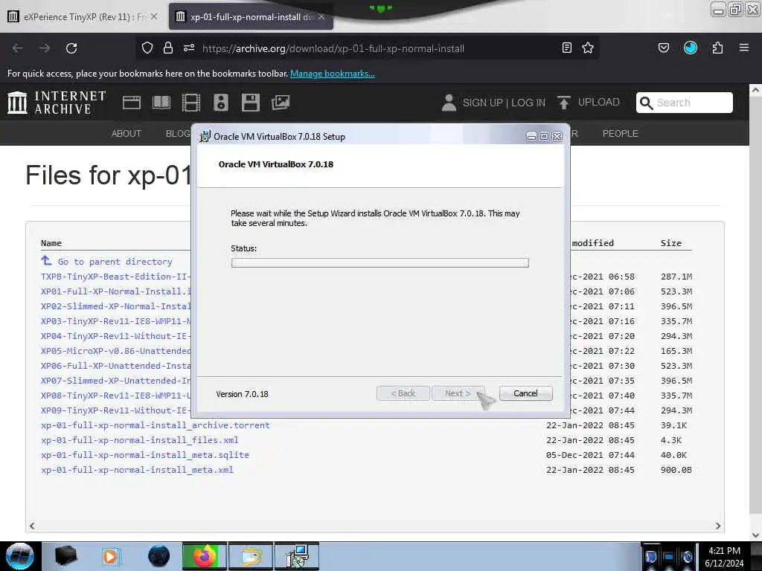Open the ABOUT menu item
Image resolution: width=762 pixels, height=571 pixels.
127,134
